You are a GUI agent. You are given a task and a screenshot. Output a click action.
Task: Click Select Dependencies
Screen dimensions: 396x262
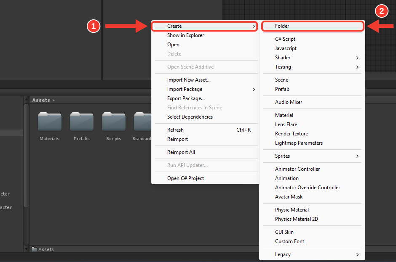(205, 117)
